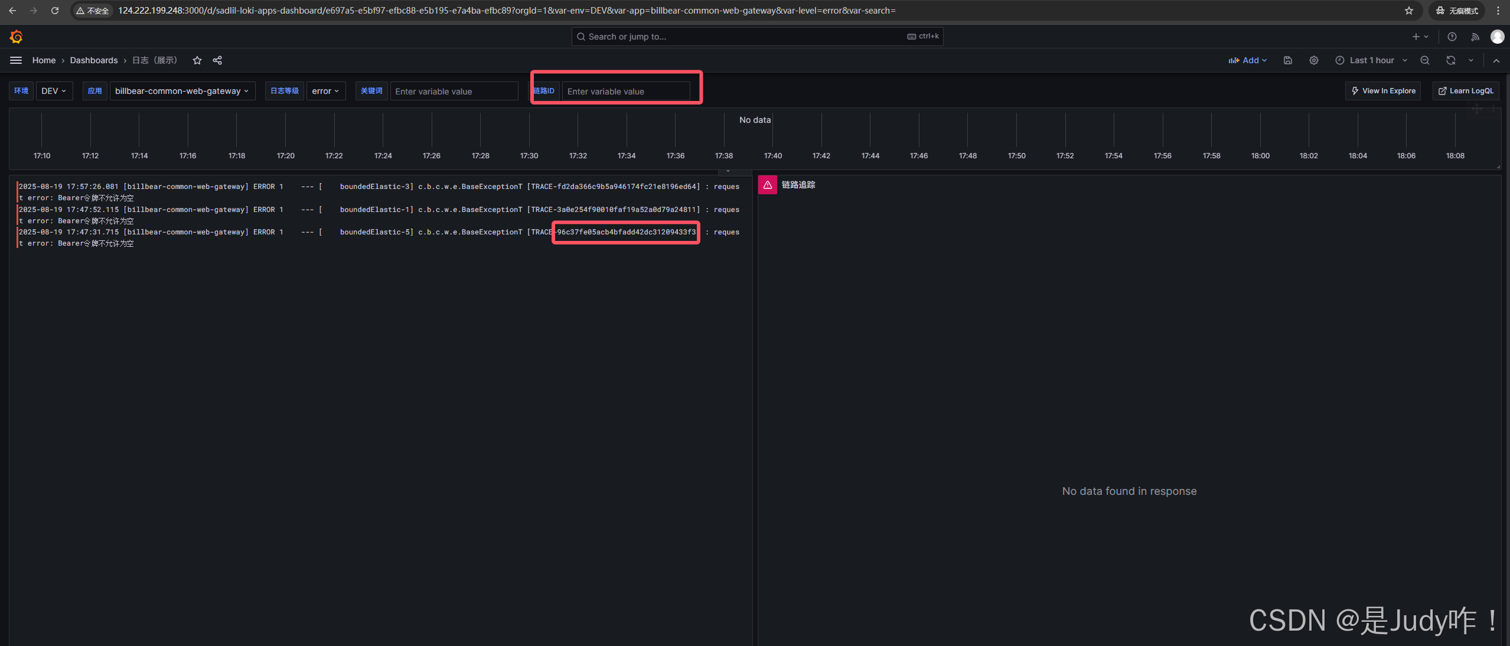Star this dashboard as favorite

pos(197,60)
